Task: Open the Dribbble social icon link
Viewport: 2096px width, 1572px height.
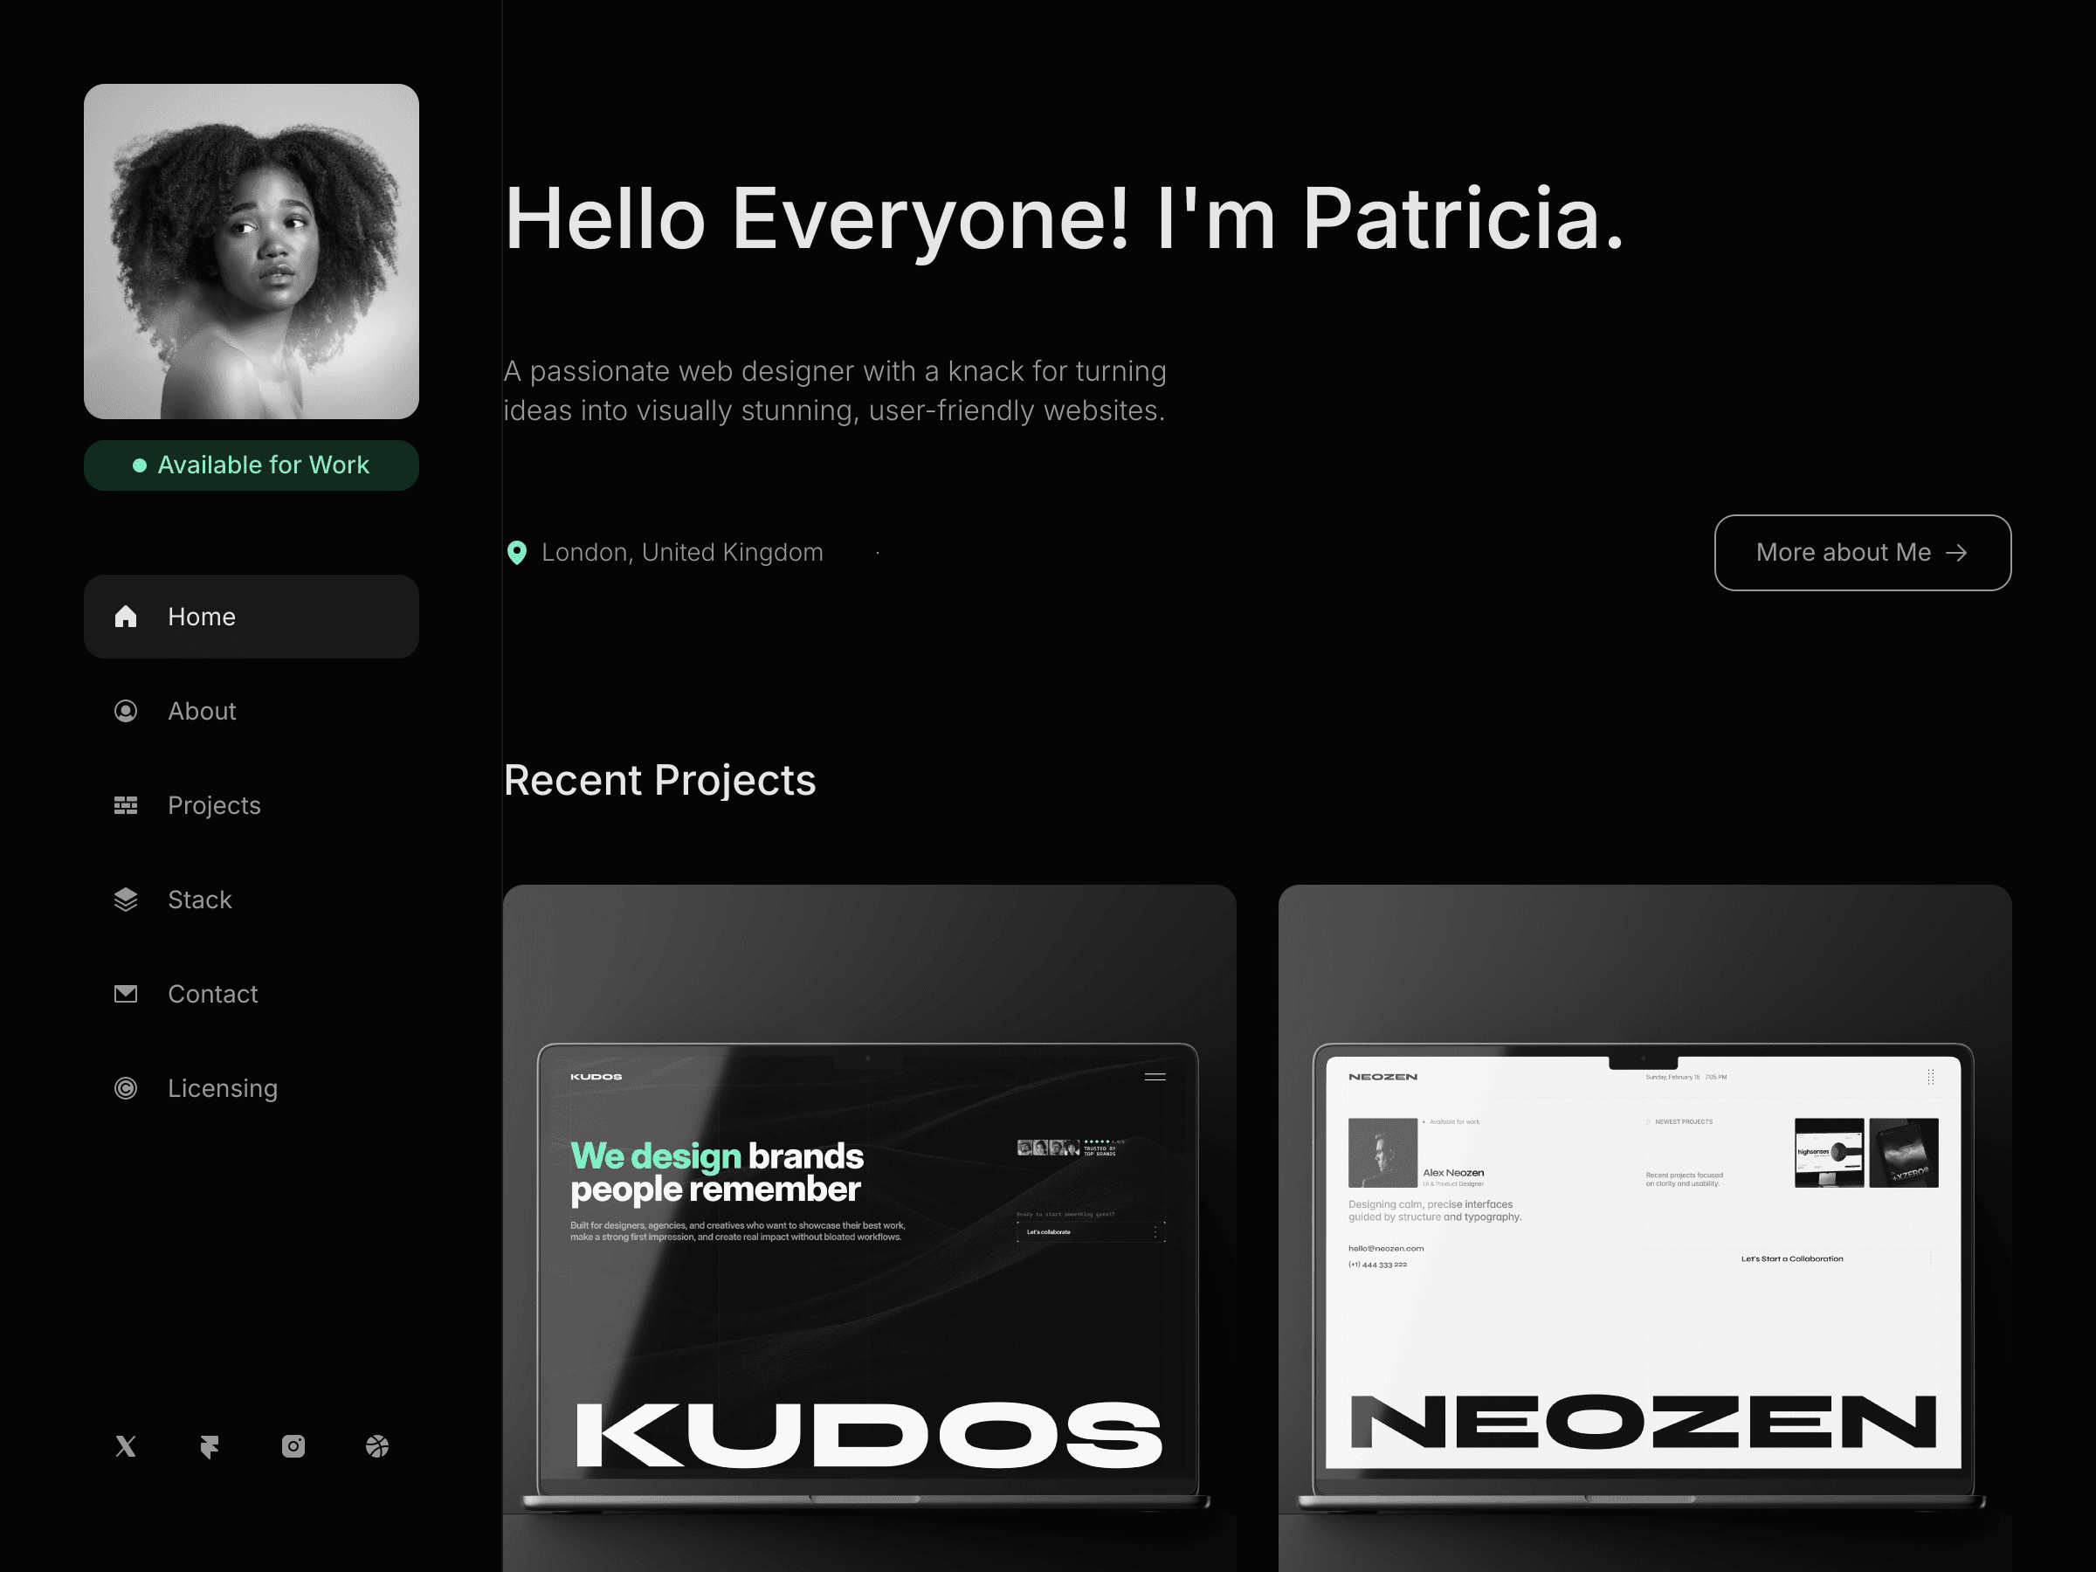Action: (377, 1446)
